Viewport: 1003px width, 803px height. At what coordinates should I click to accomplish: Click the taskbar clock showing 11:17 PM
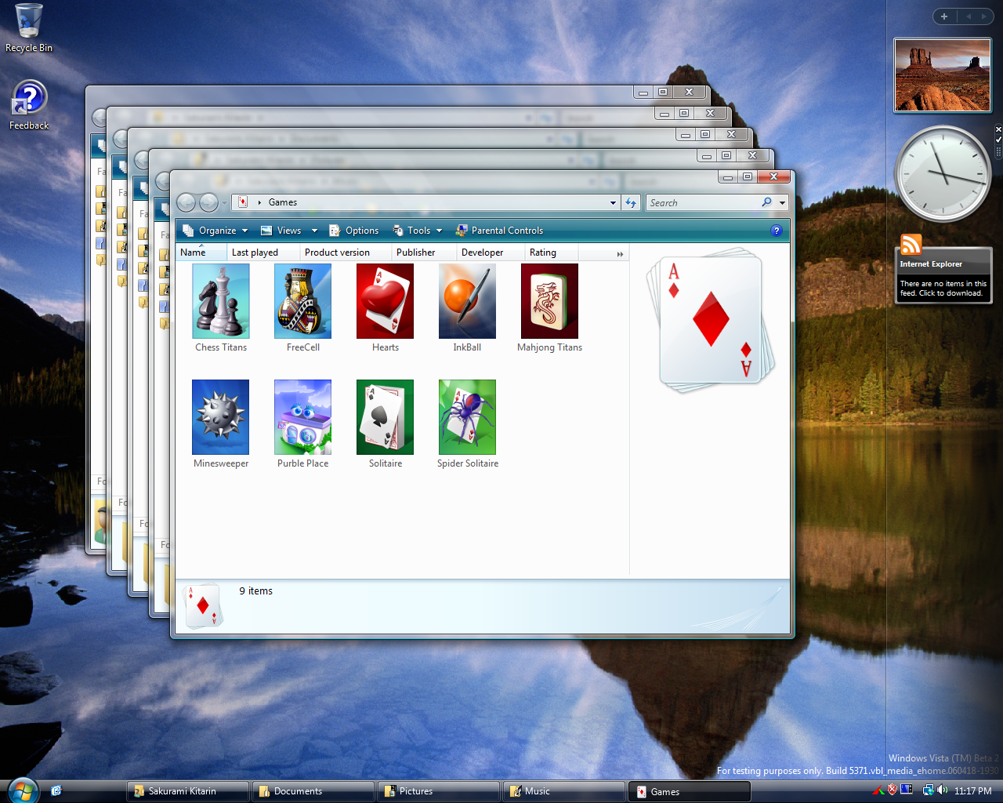click(972, 791)
